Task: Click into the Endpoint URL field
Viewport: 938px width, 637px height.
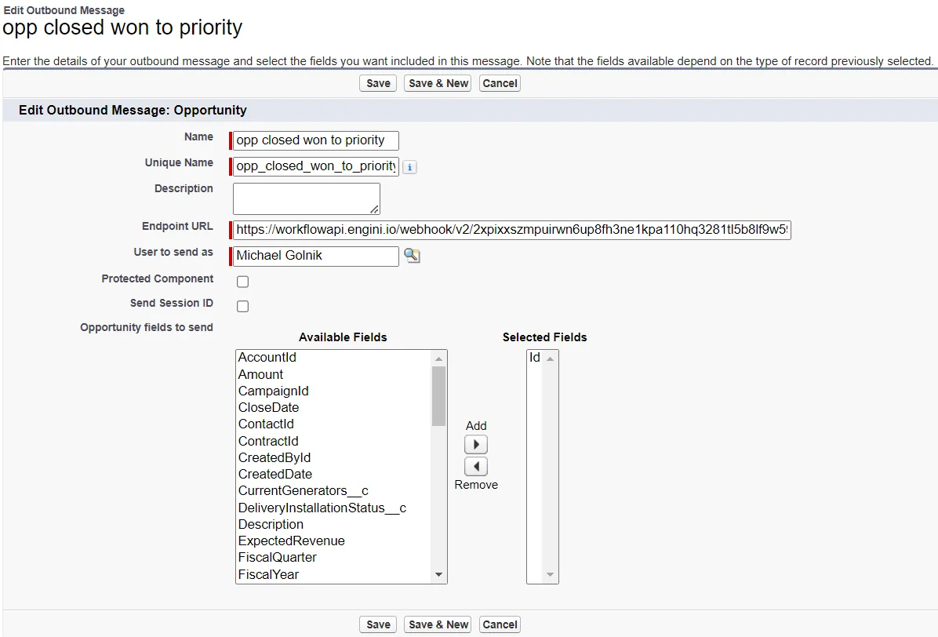Action: coord(512,230)
